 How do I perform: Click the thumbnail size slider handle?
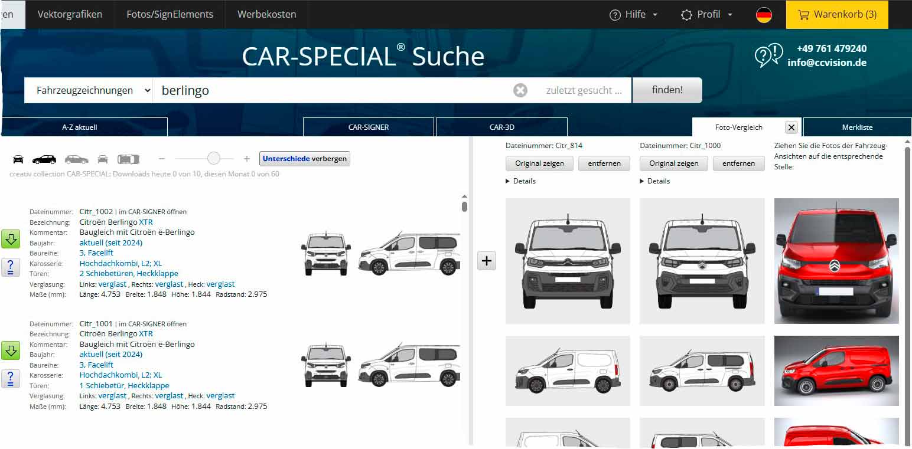click(214, 158)
